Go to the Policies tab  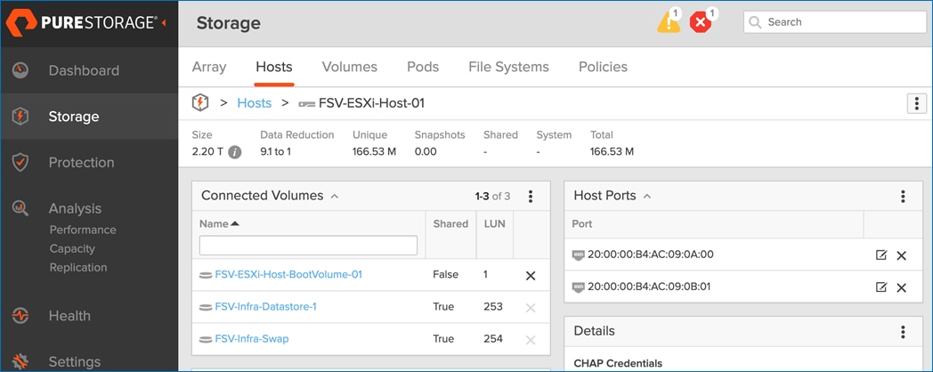tap(603, 67)
